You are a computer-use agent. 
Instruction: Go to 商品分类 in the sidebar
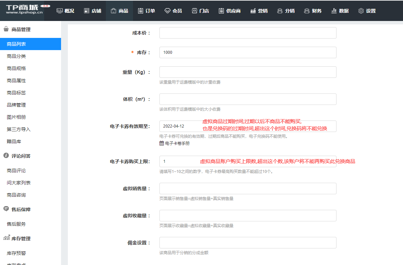click(x=16, y=56)
